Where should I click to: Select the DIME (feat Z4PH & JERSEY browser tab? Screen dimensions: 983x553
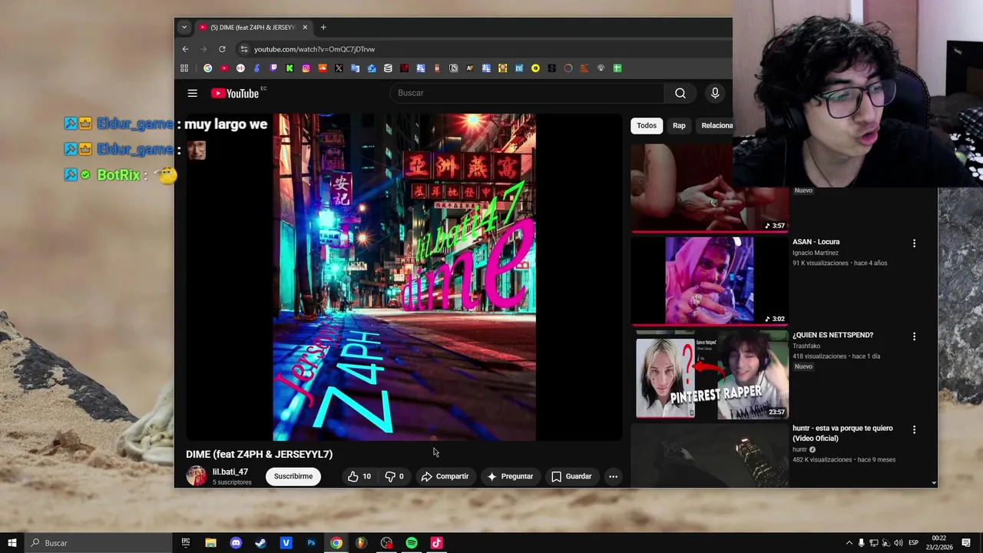point(253,28)
